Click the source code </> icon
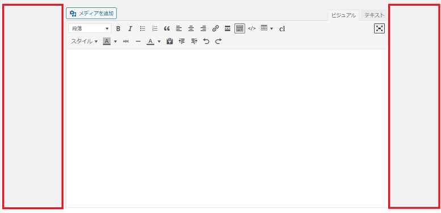 [x=252, y=28]
